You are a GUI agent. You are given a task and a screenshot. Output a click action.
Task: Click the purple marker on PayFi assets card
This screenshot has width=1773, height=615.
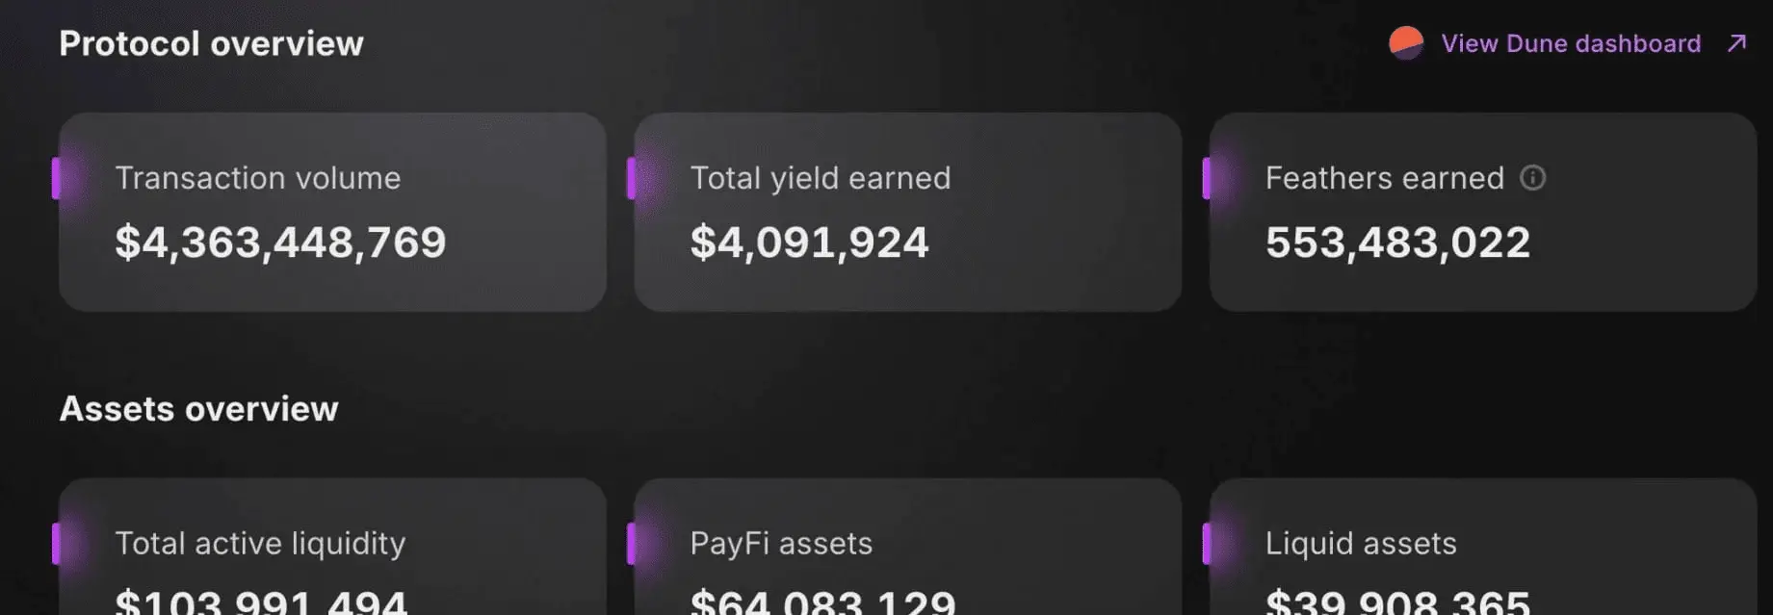click(x=631, y=544)
